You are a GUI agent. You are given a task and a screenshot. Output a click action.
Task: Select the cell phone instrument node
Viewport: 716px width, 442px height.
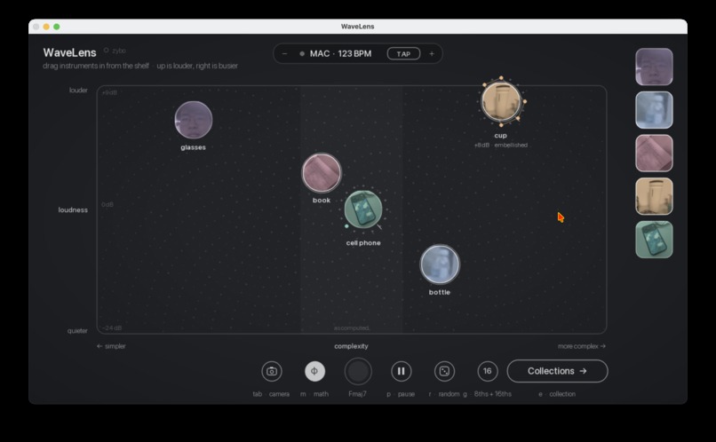pyautogui.click(x=363, y=209)
